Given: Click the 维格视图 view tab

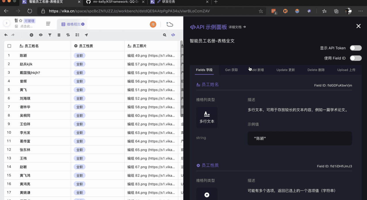Looking at the screenshot, I should [x=72, y=24].
